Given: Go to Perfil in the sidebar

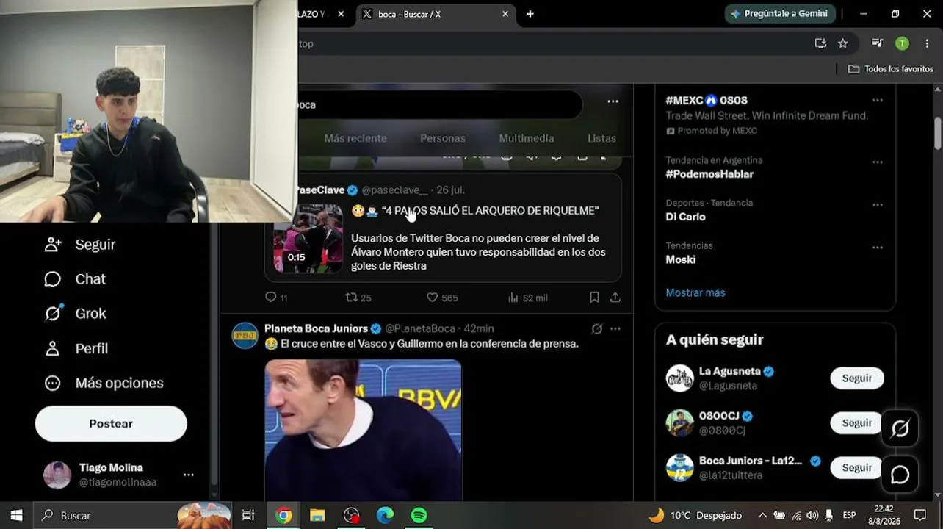Looking at the screenshot, I should [76, 348].
